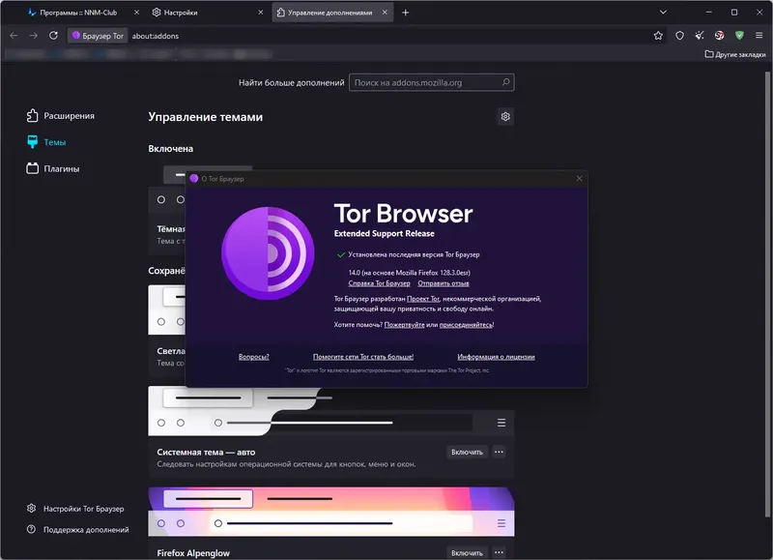Click the page vertical scrollbar
Screen dimensions: 773x560
(x=767, y=294)
